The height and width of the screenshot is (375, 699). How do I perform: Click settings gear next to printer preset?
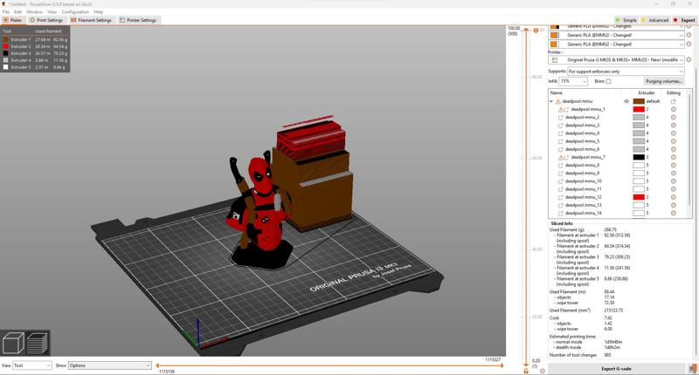pos(689,59)
